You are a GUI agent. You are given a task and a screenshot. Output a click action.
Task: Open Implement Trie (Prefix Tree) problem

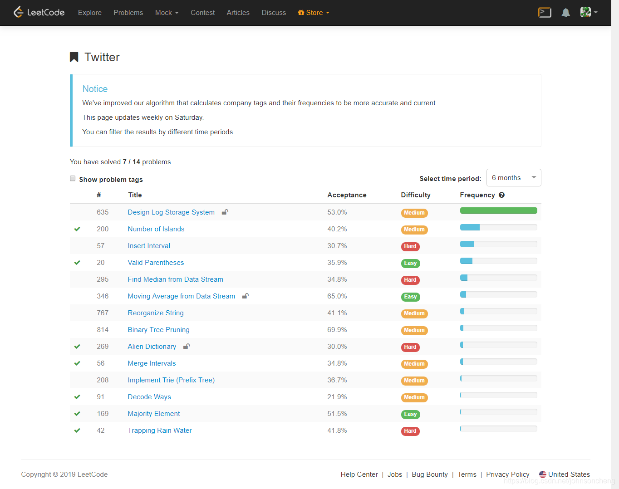[x=171, y=380]
